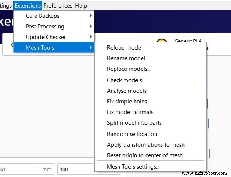Choose Rename model option
Image resolution: width=231 pixels, height=177 pixels.
point(127,58)
